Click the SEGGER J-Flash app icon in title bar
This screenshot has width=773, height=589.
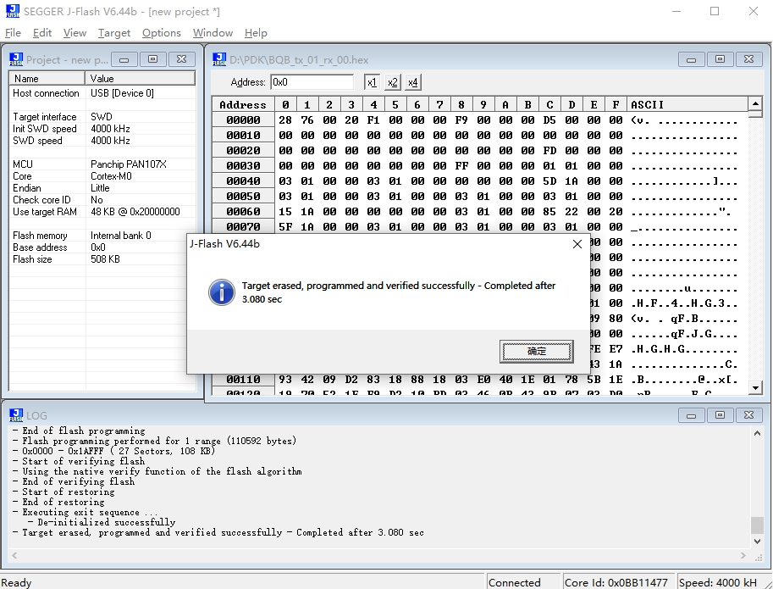(13, 11)
